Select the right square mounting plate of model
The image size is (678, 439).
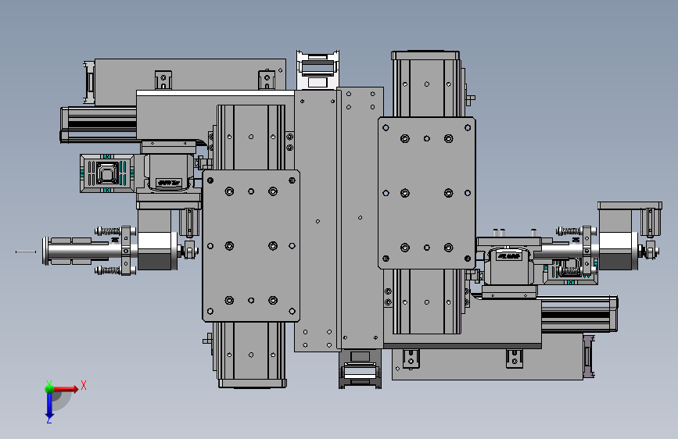tap(427, 193)
